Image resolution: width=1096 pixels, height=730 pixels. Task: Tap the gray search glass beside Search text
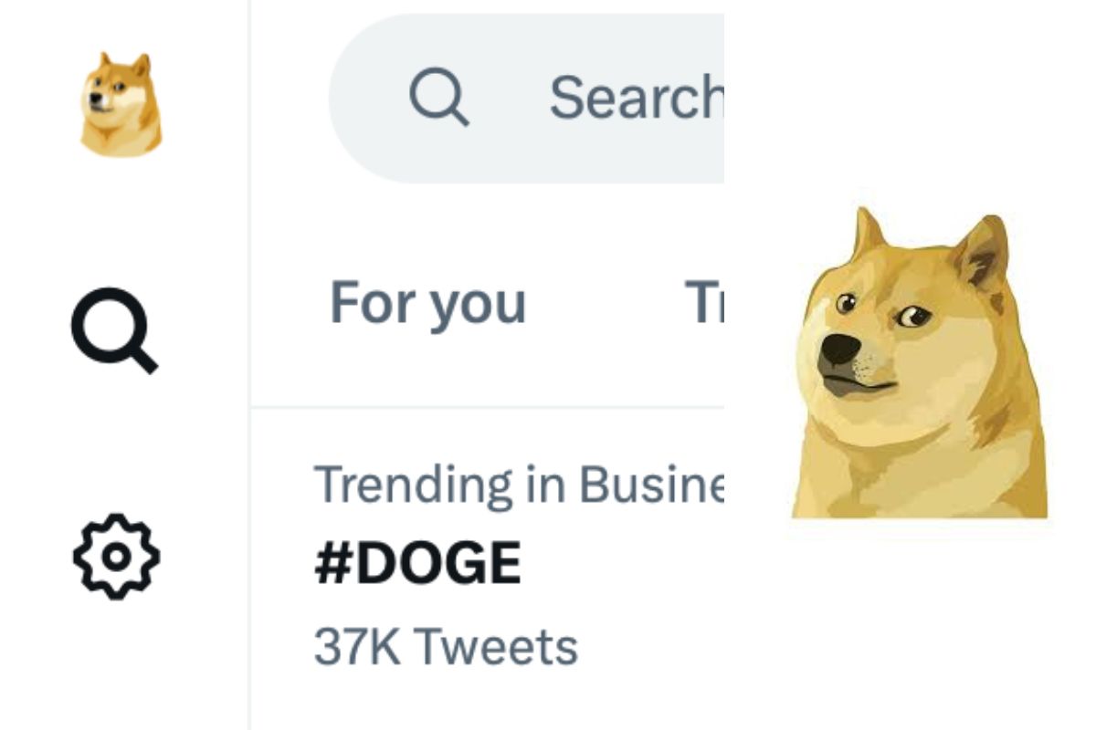438,98
